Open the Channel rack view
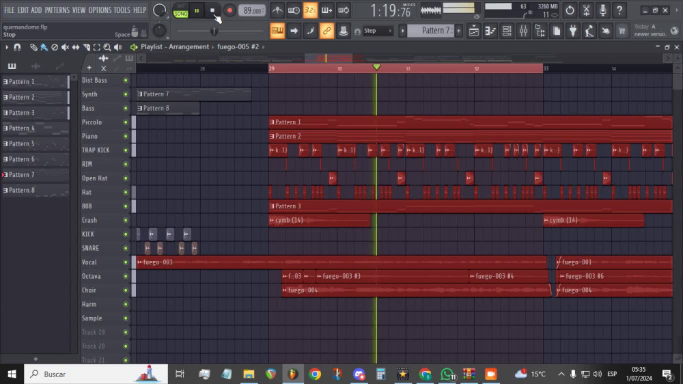This screenshot has height=384, width=683. [507, 31]
